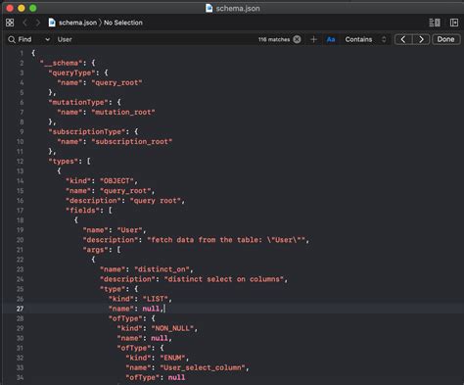Screen dimensions: 464x385
Task: Click the "distinct_on" value
Action: pos(162,269)
